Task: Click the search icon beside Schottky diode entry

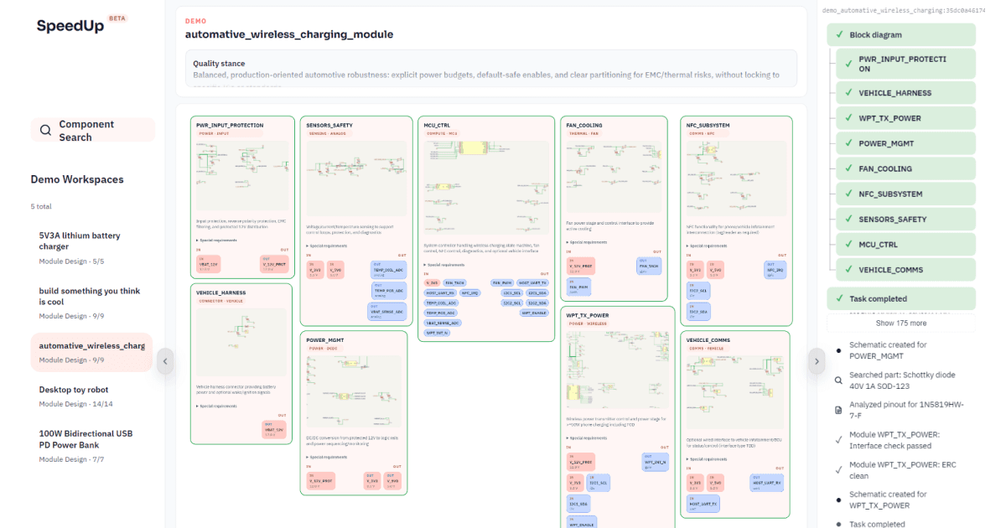Action: coord(838,380)
